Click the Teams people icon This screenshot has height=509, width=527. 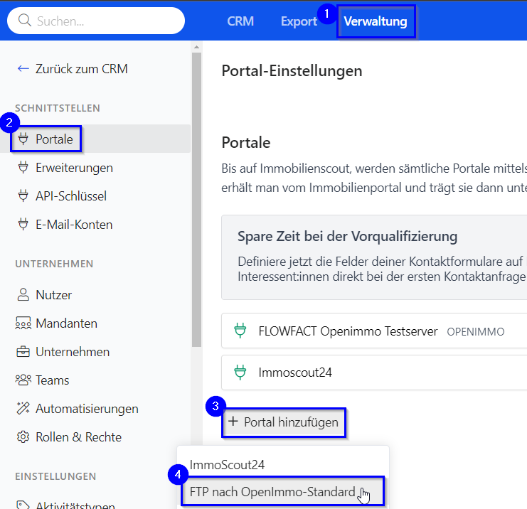pos(23,380)
